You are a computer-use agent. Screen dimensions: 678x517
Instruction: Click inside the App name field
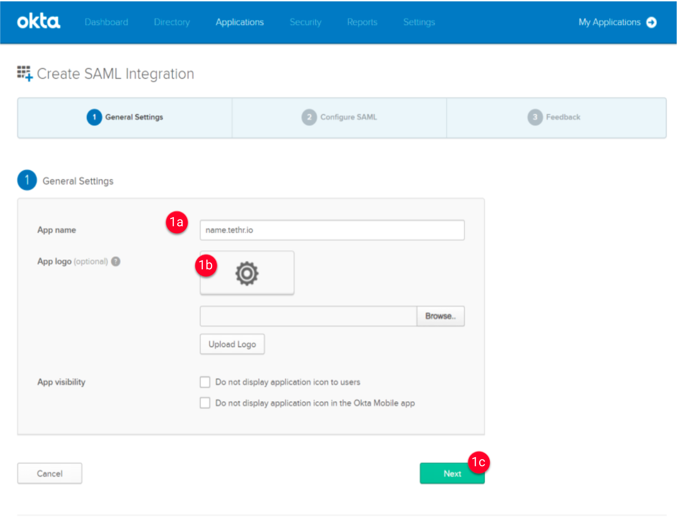coord(332,230)
